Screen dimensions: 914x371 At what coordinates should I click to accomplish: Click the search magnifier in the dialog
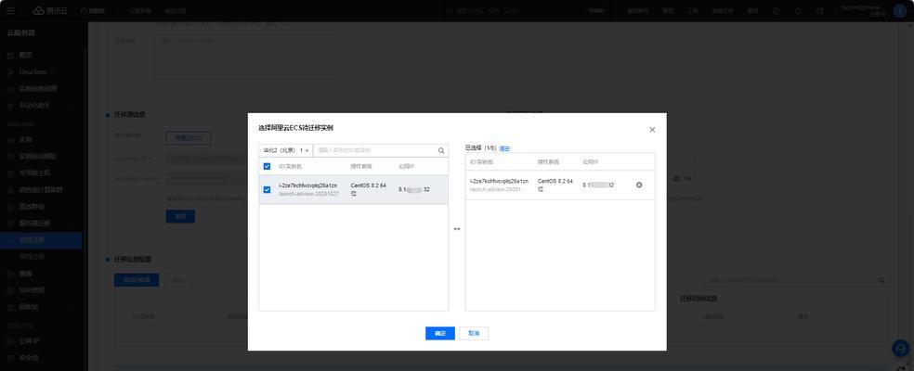click(441, 150)
